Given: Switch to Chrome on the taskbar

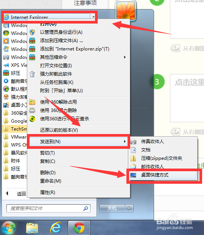Looking at the screenshot, I should 79,228.
